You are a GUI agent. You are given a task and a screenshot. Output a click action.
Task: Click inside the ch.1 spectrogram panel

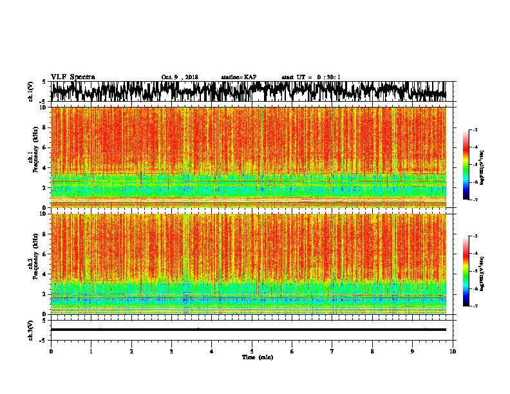[249, 157]
